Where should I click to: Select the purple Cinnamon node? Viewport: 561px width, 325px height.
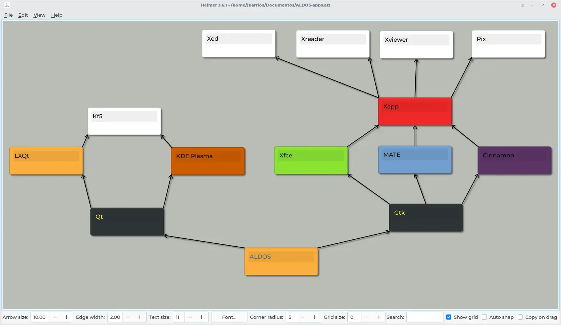[x=514, y=160]
